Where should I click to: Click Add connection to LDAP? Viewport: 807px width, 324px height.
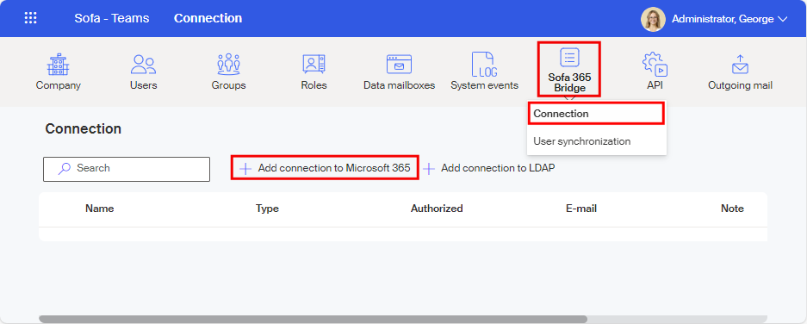pos(489,168)
